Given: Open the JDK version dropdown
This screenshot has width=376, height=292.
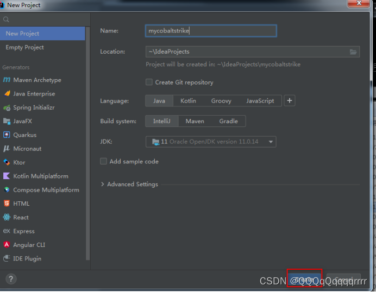Looking at the screenshot, I should pos(211,142).
